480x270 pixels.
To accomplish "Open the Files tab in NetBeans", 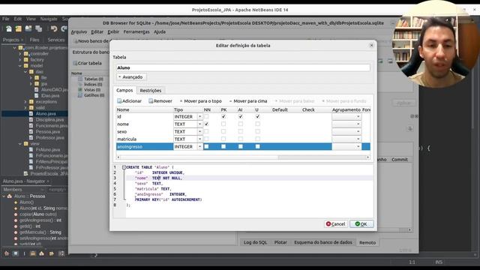I will click(34, 40).
